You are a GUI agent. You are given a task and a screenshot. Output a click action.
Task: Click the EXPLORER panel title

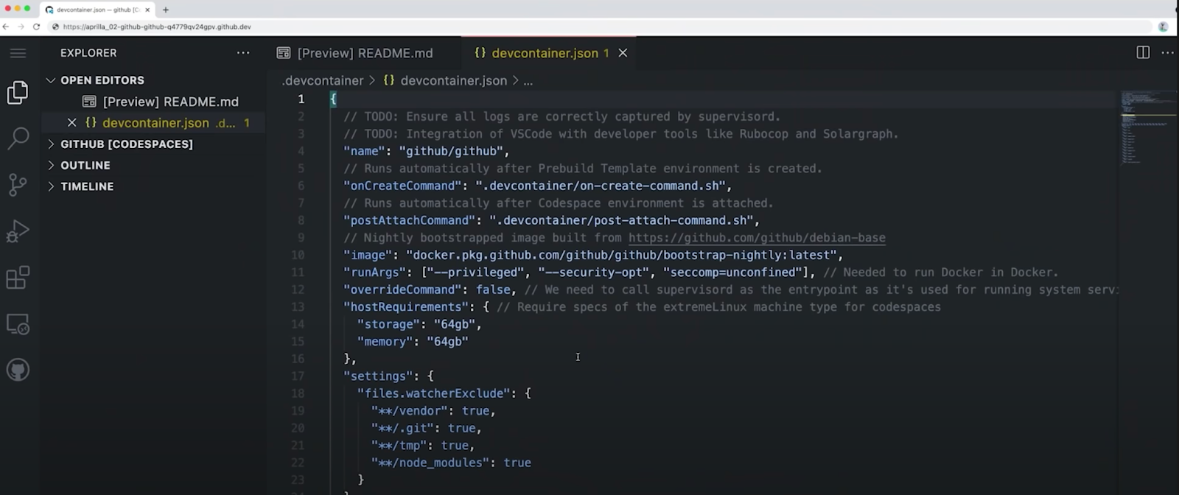88,53
